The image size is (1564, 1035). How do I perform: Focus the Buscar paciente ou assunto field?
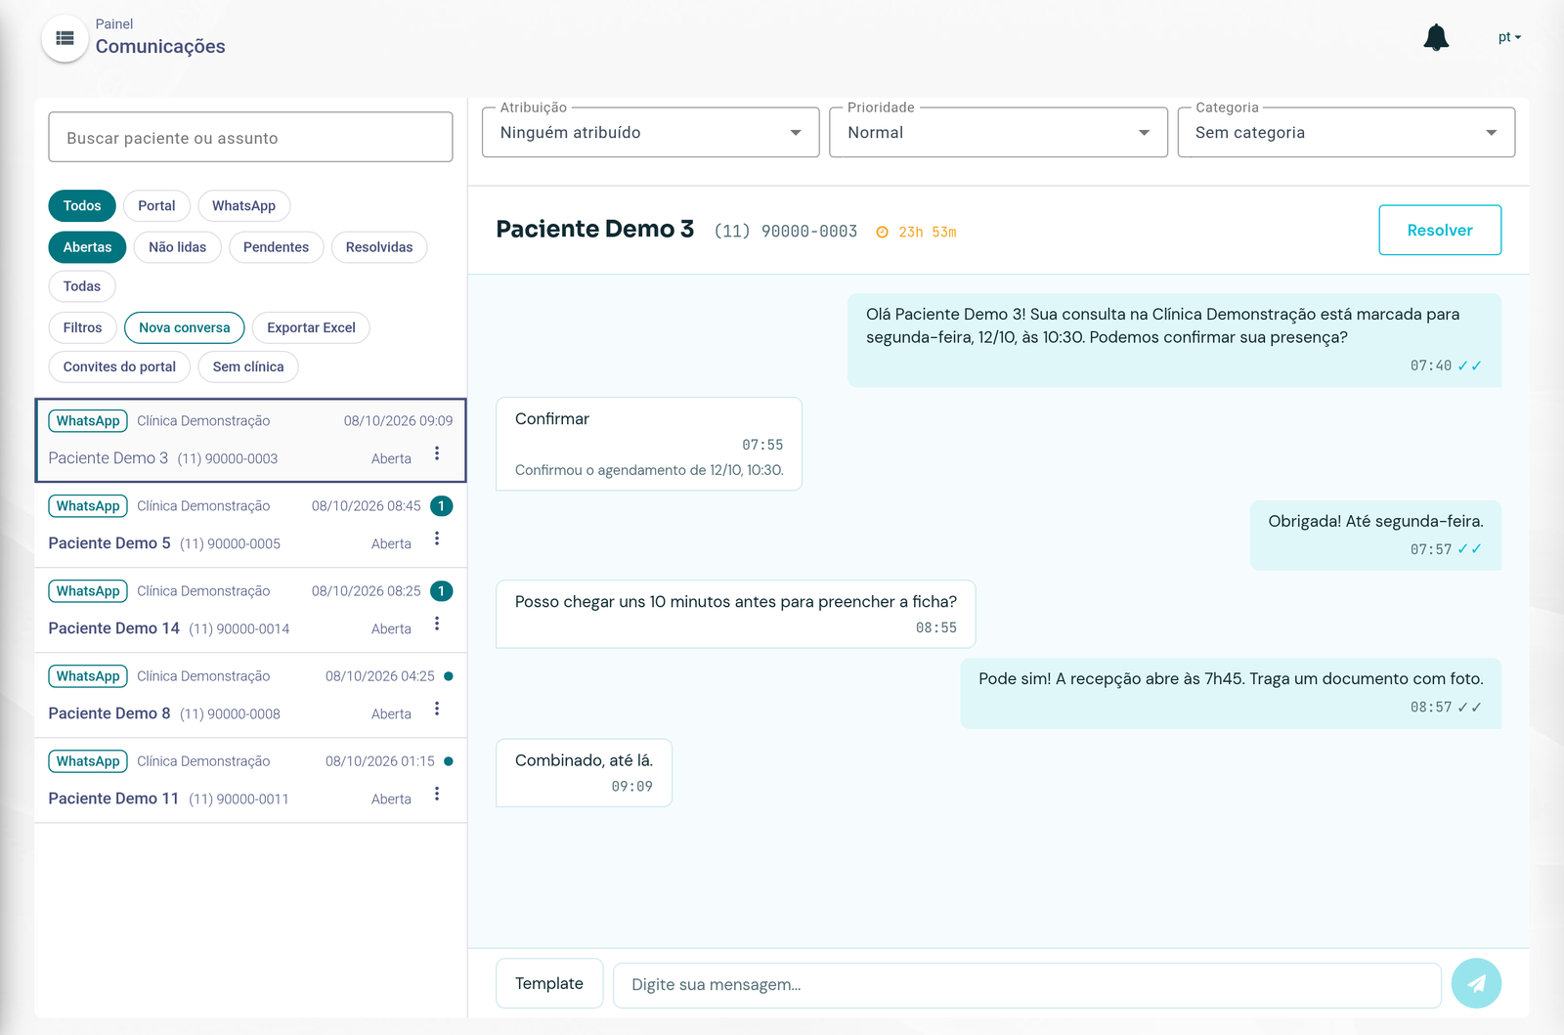pos(250,138)
